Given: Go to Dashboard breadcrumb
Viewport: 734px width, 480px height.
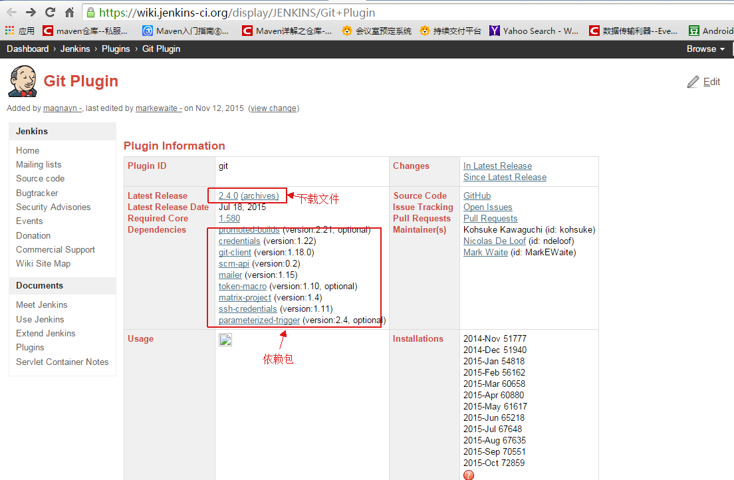Looking at the screenshot, I should point(28,49).
